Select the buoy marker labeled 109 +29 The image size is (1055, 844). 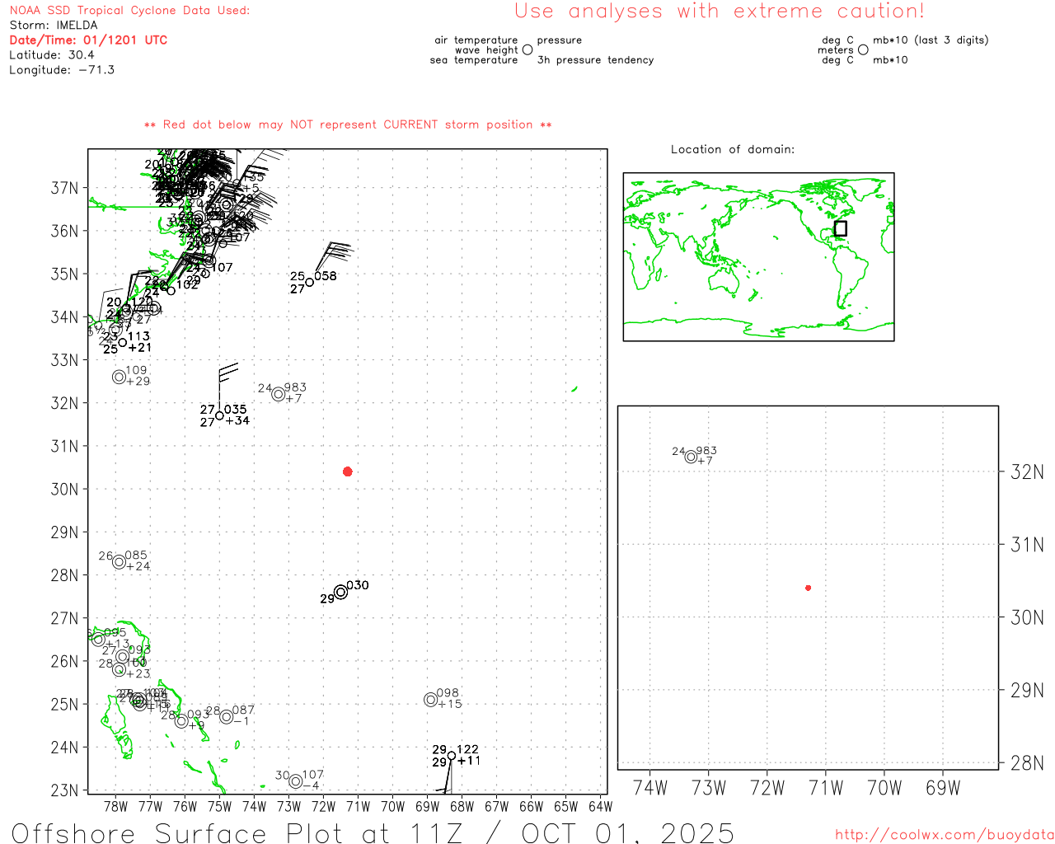120,377
